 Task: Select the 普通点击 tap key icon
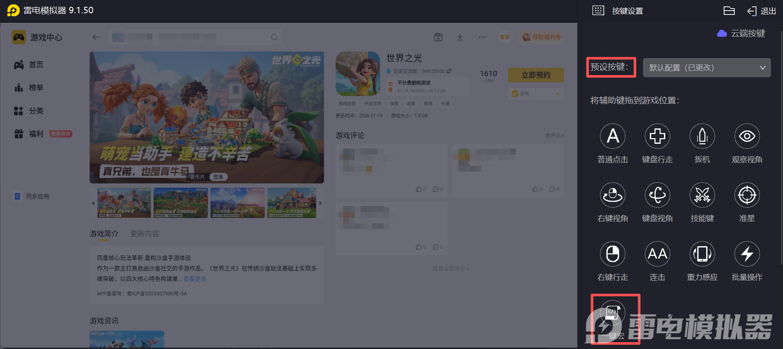pyautogui.click(x=613, y=136)
